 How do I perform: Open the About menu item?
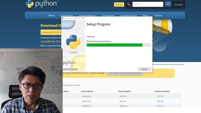(x=52, y=15)
